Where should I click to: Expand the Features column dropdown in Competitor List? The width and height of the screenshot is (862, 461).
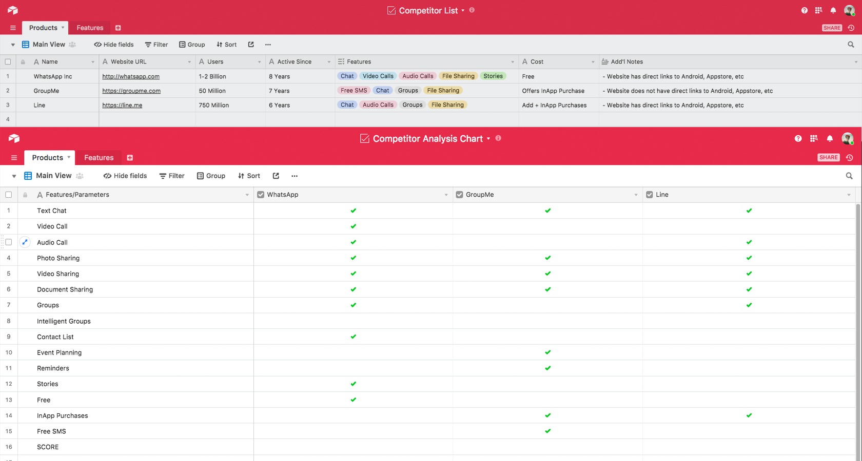[512, 62]
